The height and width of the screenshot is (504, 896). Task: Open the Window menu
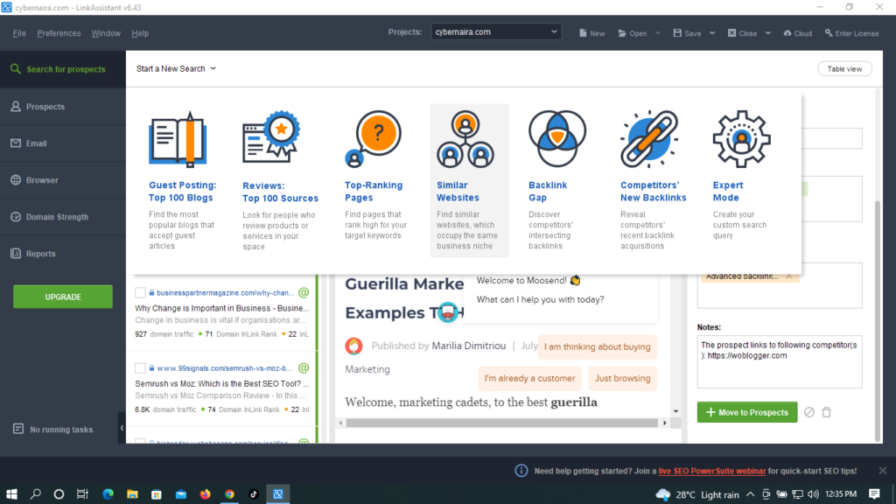(x=106, y=32)
